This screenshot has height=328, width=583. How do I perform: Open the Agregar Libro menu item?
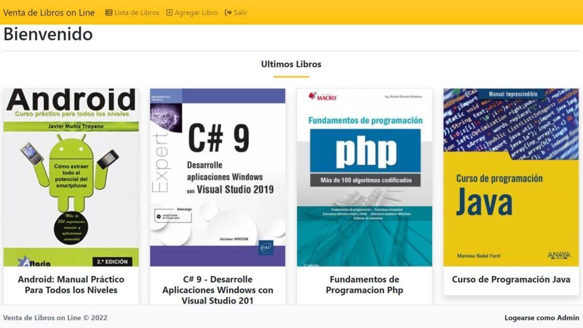tap(192, 13)
